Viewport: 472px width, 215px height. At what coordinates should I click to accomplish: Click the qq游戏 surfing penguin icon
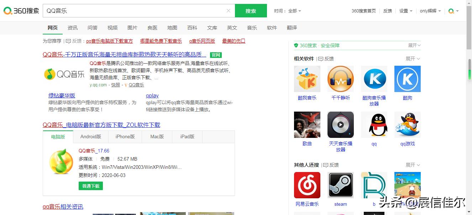pyautogui.click(x=407, y=125)
